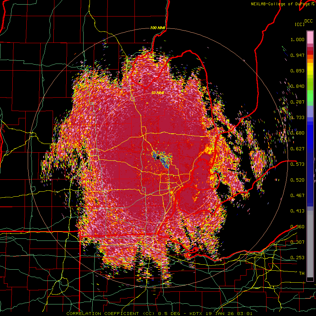Select the 0.520 scale value
The image size is (316, 316).
pos(297,180)
